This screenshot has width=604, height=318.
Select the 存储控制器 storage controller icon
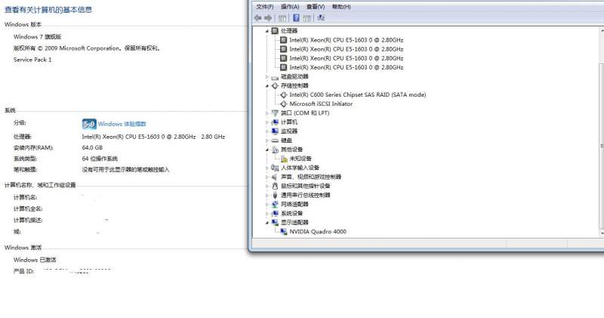275,85
